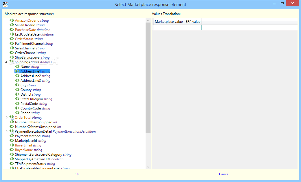The height and width of the screenshot is (182, 301).
Task: Sort by the Marketplace value column header
Action: point(168,22)
